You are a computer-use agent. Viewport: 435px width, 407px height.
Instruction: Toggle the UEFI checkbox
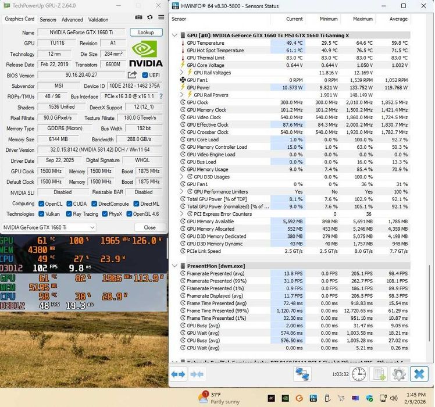(x=145, y=75)
